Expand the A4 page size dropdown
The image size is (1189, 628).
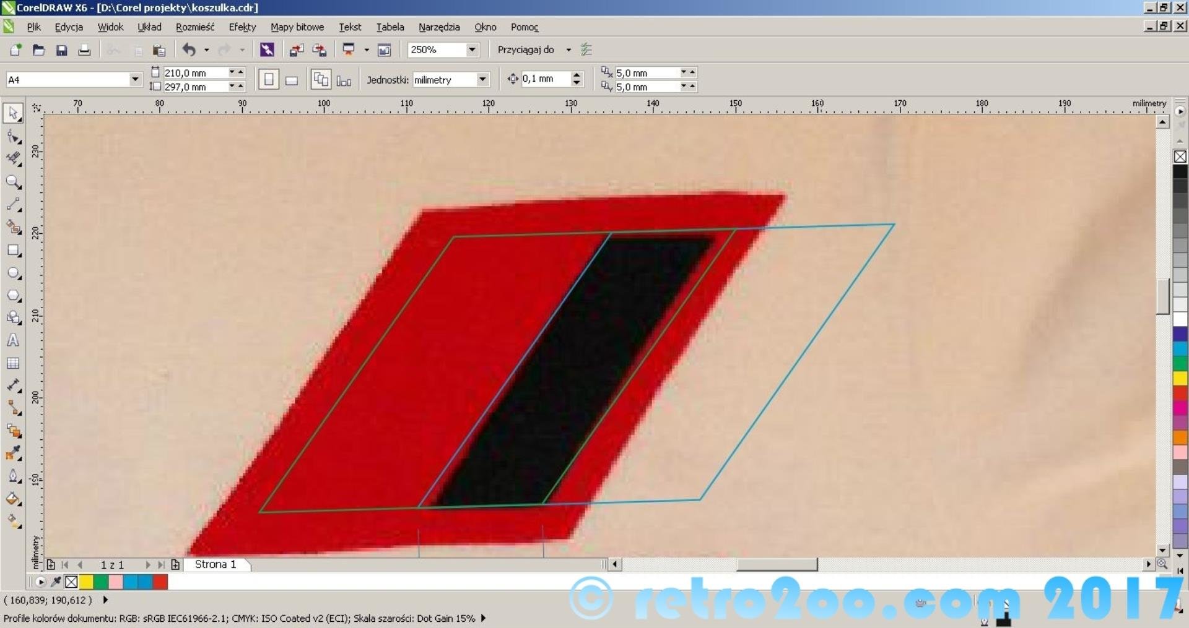(135, 80)
